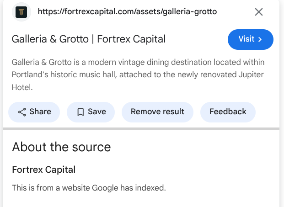The image size is (284, 207).
Task: Click the chevron arrow on Visit
Action: (260, 39)
